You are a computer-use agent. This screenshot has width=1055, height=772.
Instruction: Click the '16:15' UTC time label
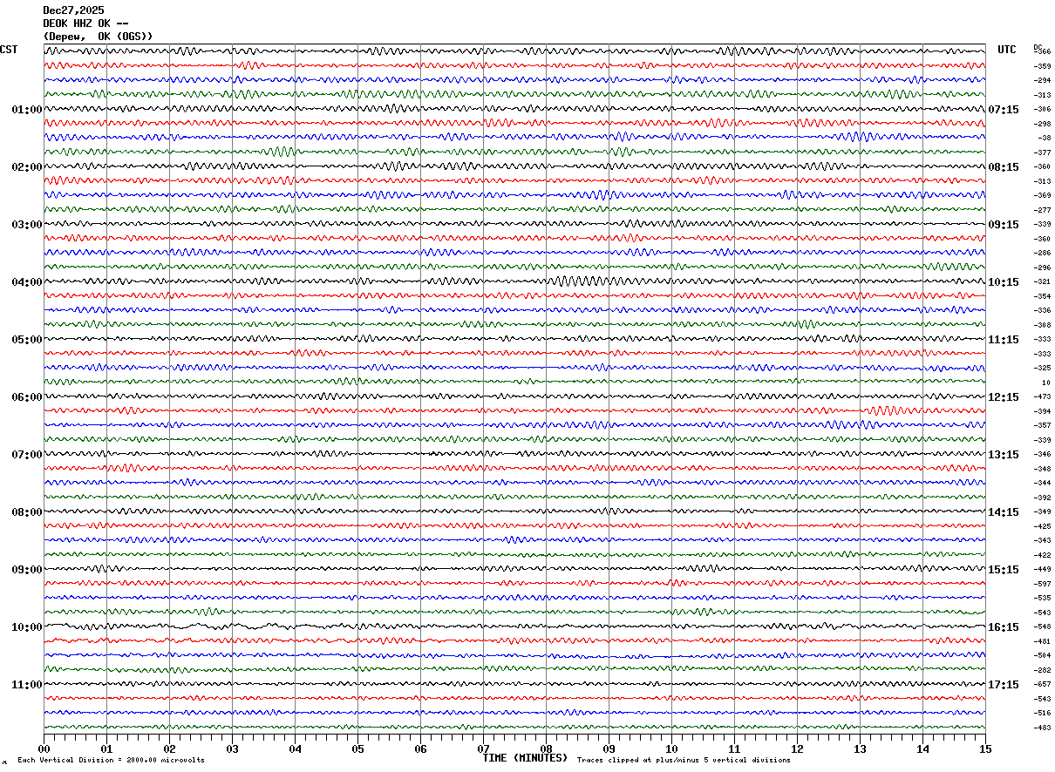tap(1004, 627)
